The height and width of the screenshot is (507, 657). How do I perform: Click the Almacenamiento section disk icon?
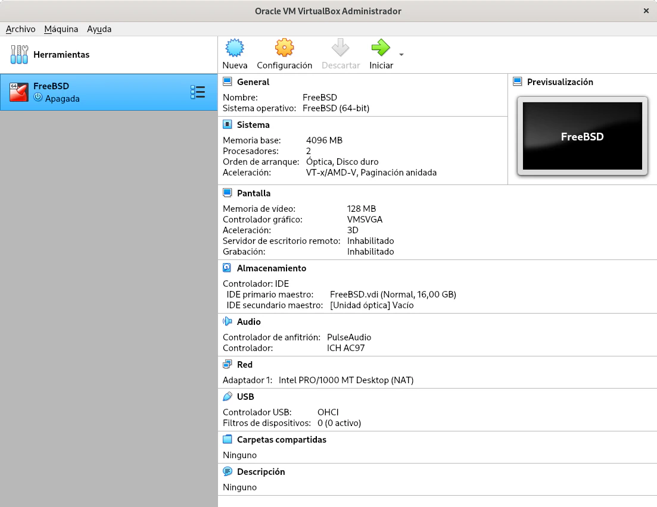227,268
